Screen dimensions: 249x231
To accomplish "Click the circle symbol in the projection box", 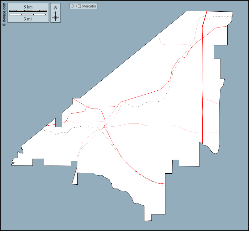I will pos(72,6).
